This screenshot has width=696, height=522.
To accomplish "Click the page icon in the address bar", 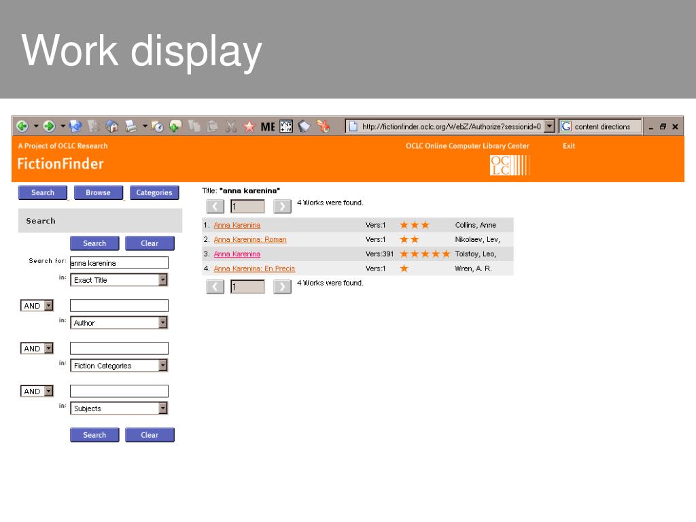I will click(x=353, y=126).
